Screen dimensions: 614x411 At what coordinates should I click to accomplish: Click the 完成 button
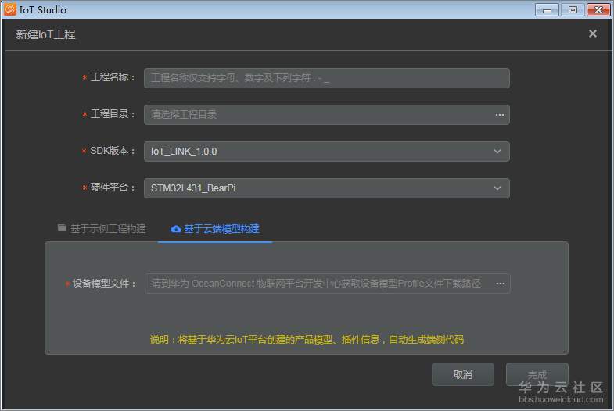(x=537, y=374)
